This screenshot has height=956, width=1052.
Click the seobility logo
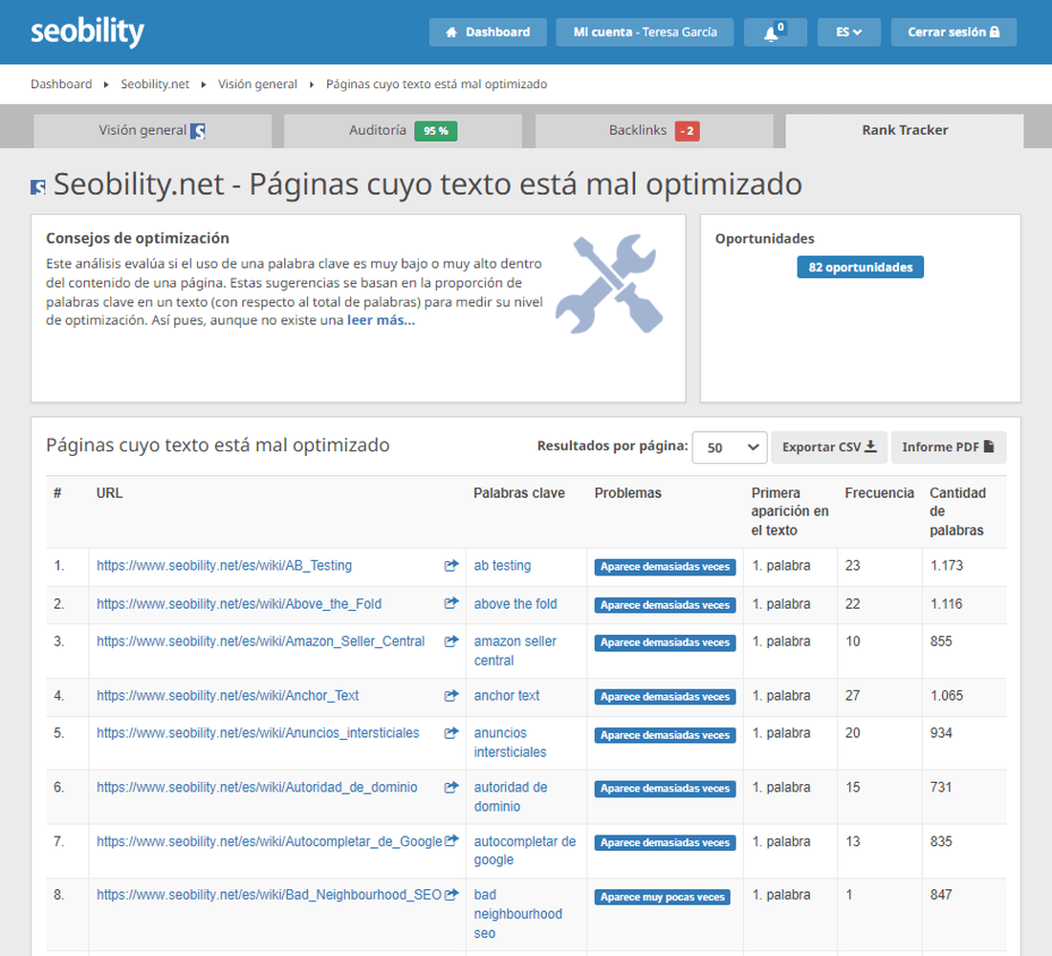87,32
